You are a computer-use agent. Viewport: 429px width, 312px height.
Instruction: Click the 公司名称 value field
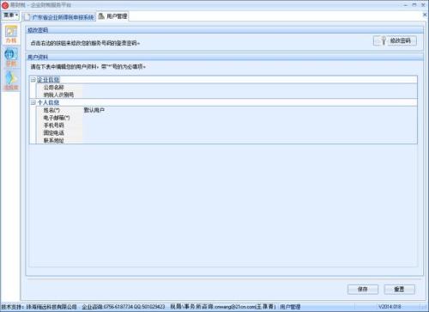(250, 87)
